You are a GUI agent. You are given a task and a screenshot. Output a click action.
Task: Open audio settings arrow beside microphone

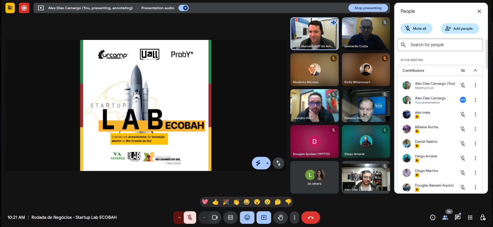click(x=179, y=218)
